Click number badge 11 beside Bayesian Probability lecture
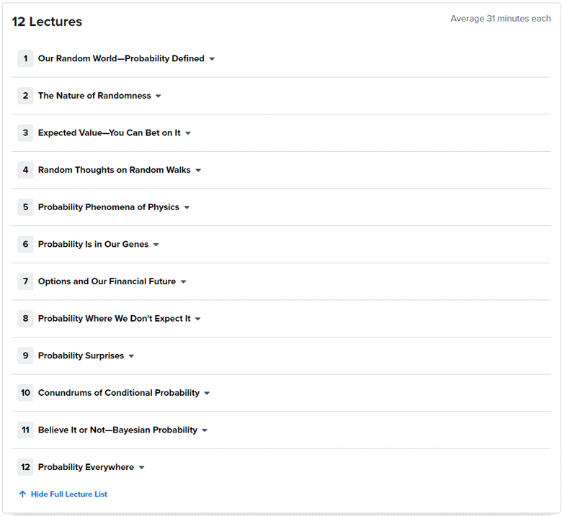This screenshot has width=562, height=516. click(25, 430)
